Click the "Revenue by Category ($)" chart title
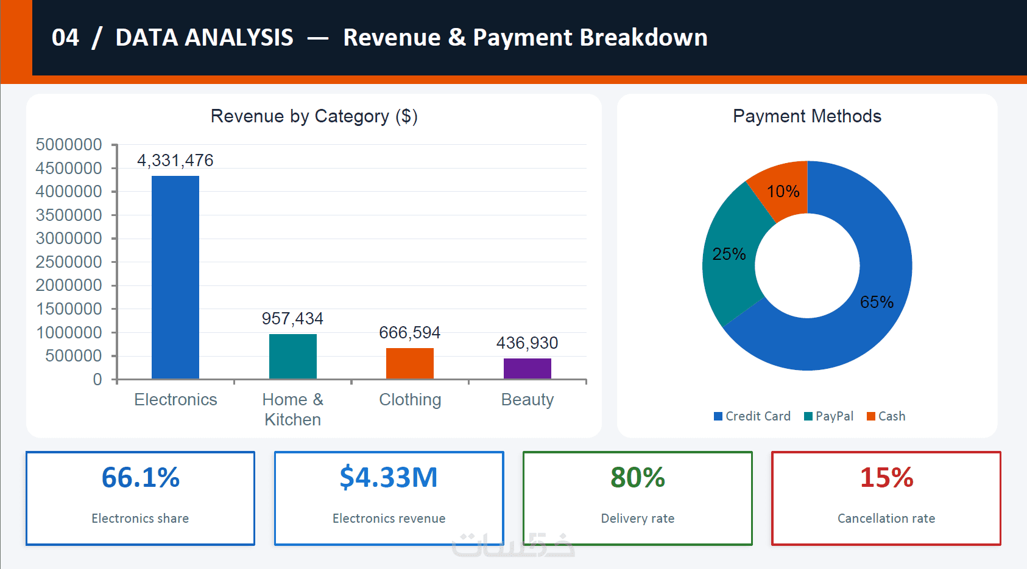The image size is (1027, 569). point(314,116)
